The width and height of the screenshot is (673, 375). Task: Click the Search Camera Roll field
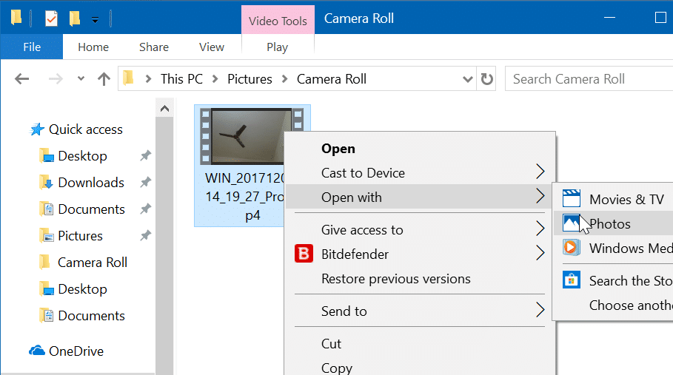[x=589, y=79]
